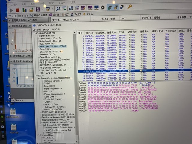The width and height of the screenshot is (192, 144).
Task: Expand the 利用率 2.4 GHz panel
Action: pyautogui.click(x=10, y=21)
